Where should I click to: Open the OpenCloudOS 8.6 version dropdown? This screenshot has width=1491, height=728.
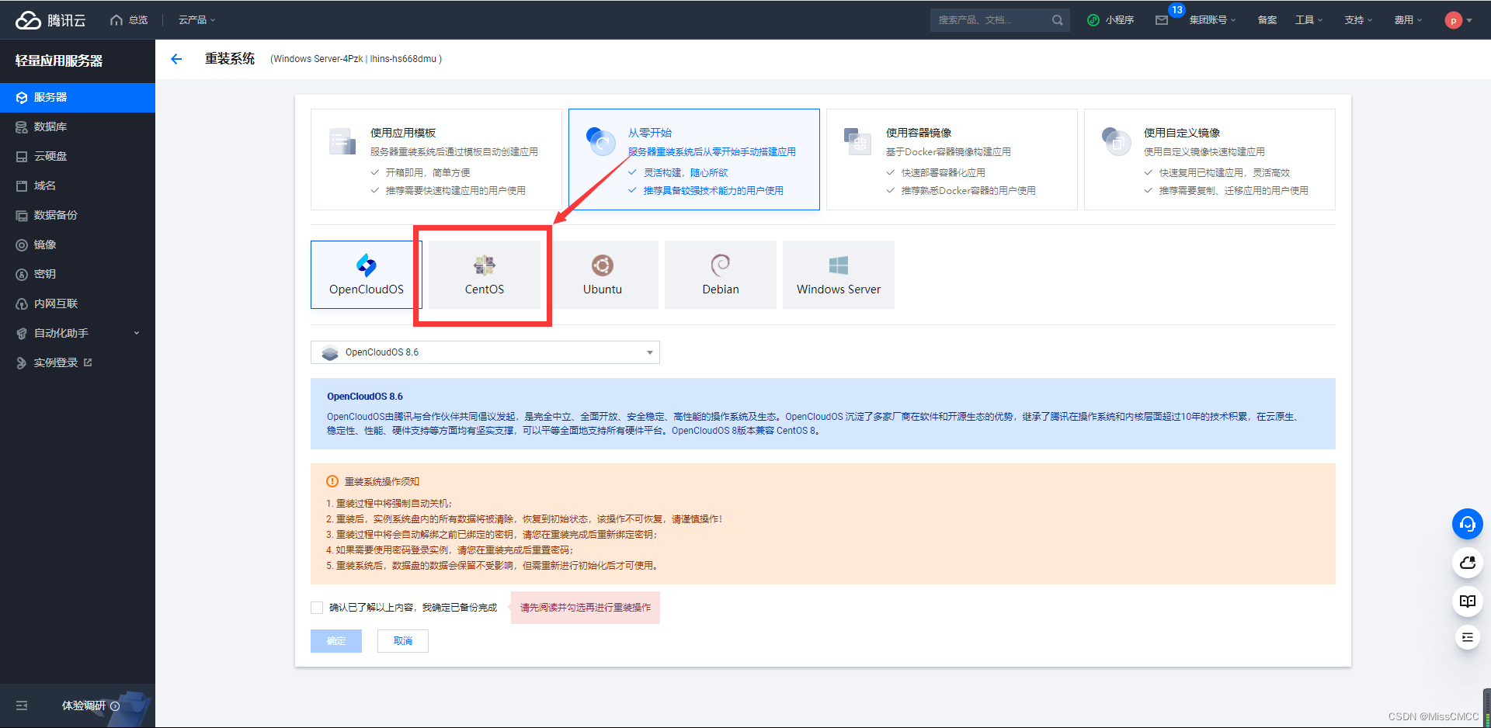(x=485, y=352)
